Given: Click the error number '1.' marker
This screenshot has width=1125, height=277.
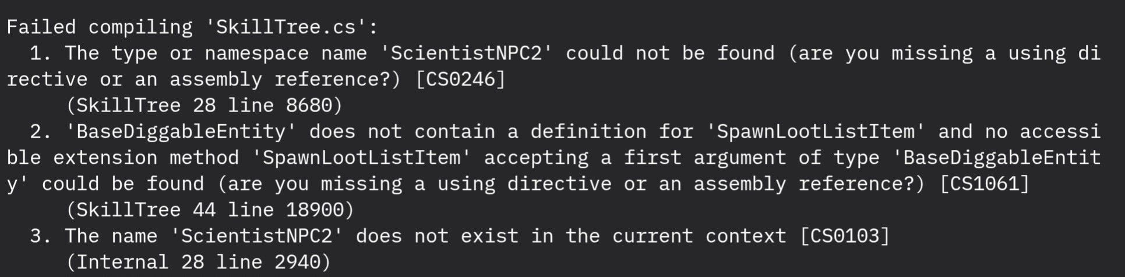Looking at the screenshot, I should point(40,53).
